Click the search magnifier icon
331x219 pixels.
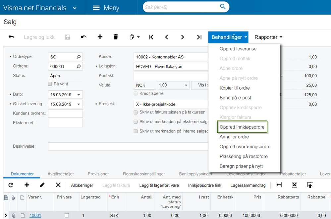223,7
